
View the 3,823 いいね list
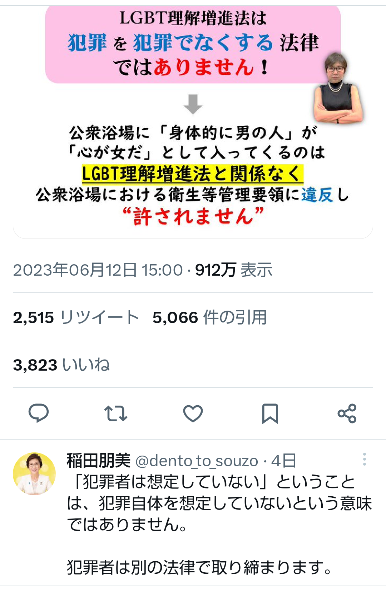click(x=61, y=365)
